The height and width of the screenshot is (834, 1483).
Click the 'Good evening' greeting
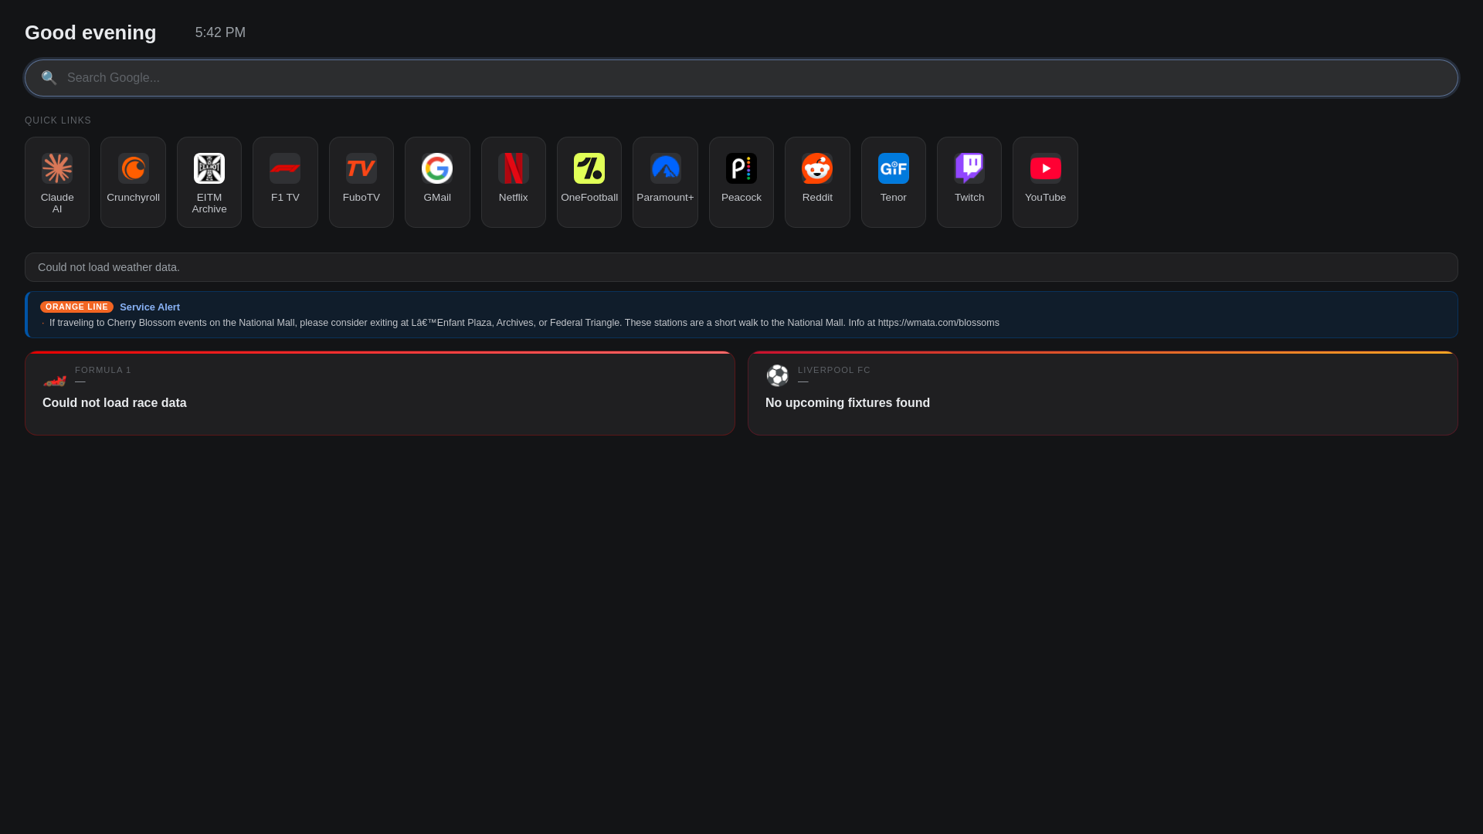(x=90, y=32)
